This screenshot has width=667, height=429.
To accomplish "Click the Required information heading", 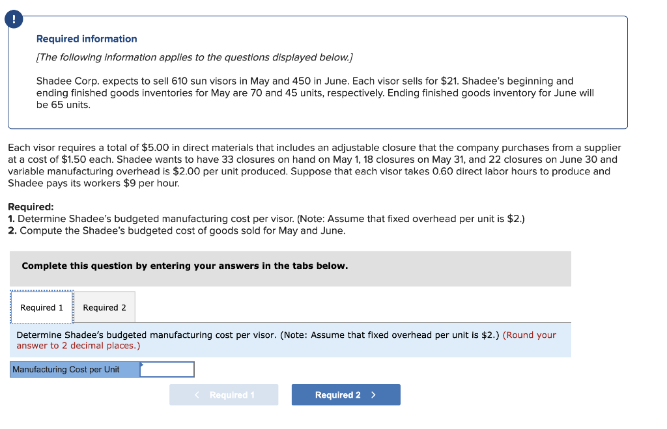I will pos(87,39).
